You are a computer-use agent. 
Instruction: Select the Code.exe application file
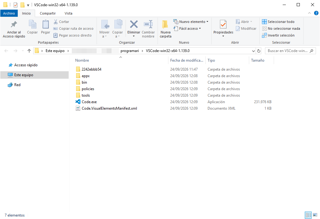pos(89,102)
